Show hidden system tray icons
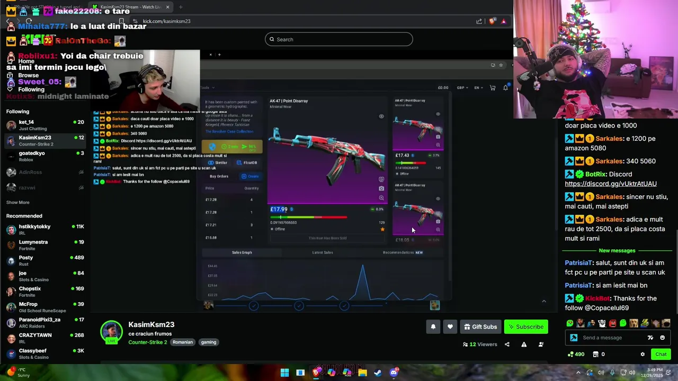This screenshot has height=381, width=678. click(x=578, y=373)
